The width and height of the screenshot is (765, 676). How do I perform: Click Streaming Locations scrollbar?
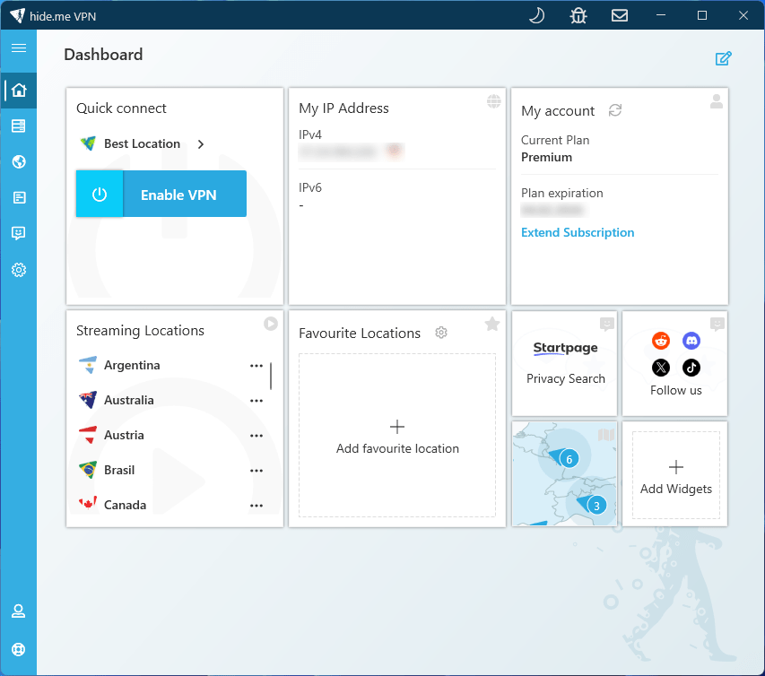[271, 376]
